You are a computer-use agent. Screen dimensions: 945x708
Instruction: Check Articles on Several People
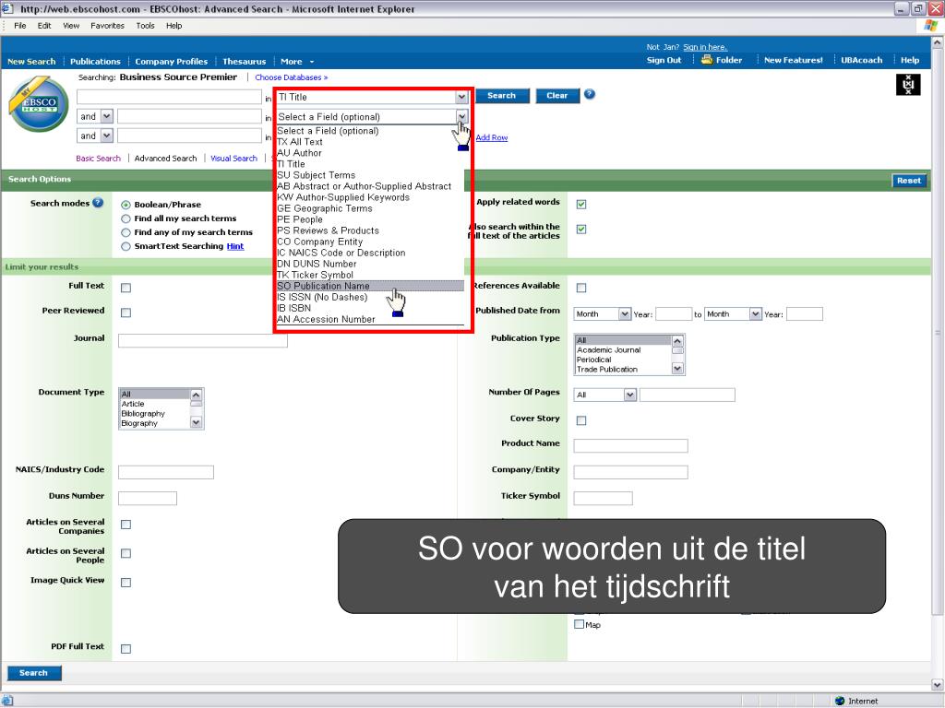tap(126, 553)
